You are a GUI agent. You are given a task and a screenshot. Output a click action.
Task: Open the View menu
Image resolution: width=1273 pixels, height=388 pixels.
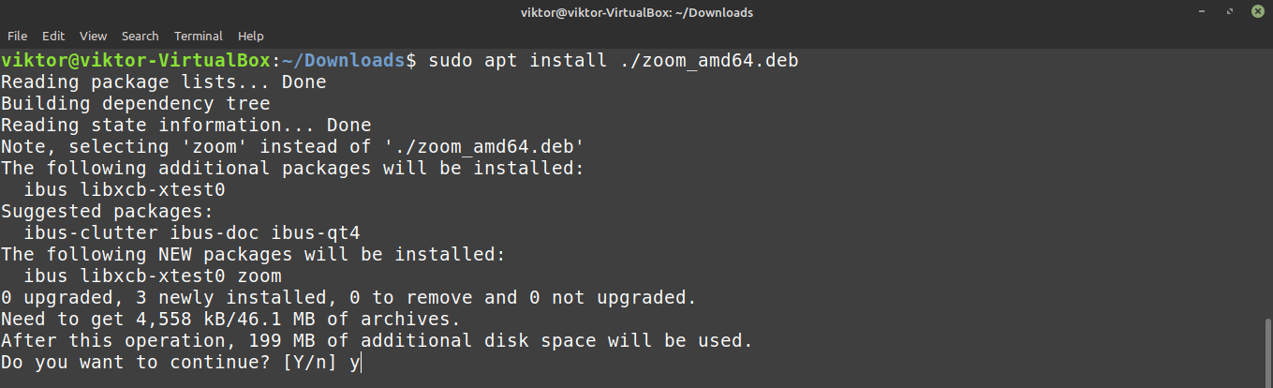coord(93,36)
